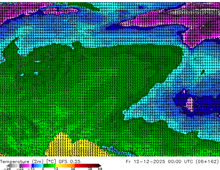220x170 pixels.
Task: Click the '-22' color scale label
Action: (20, 169)
